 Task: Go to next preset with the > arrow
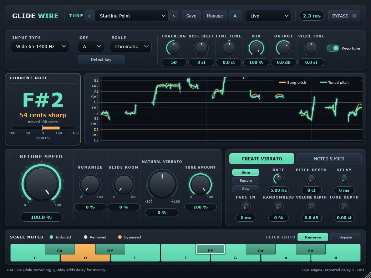[x=174, y=16]
